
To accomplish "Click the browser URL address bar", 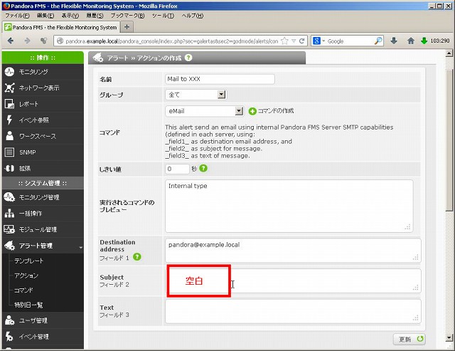I will [x=171, y=41].
